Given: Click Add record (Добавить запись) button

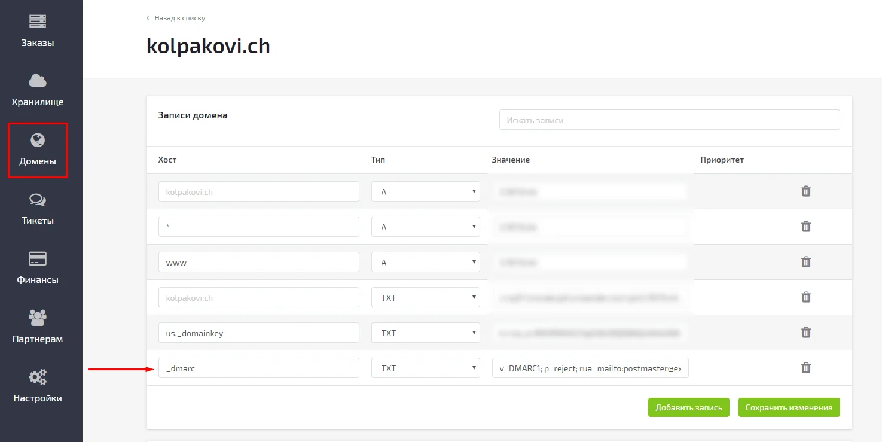Looking at the screenshot, I should 689,407.
